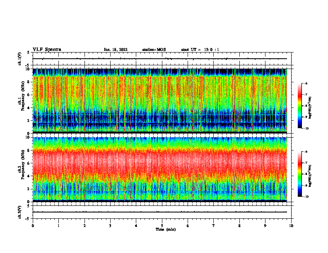Click the ch.2 spectrogram color scale bar
The width and height of the screenshot is (328, 253).
pyautogui.click(x=299, y=174)
